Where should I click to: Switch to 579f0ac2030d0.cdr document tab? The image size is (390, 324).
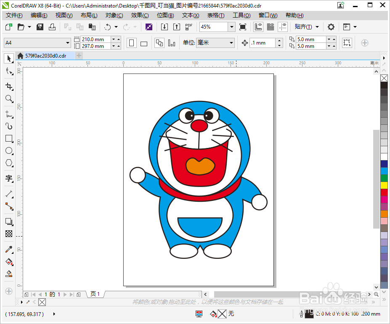pyautogui.click(x=45, y=55)
